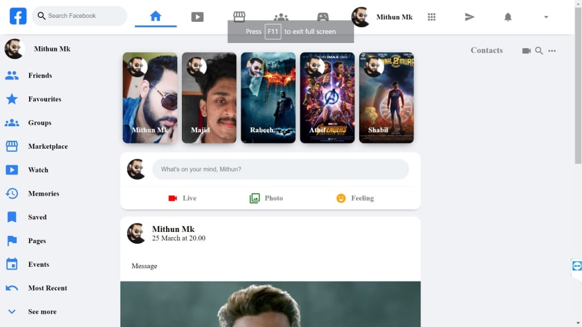This screenshot has width=582, height=327.
Task: Click the post text Message
Action: (144, 266)
